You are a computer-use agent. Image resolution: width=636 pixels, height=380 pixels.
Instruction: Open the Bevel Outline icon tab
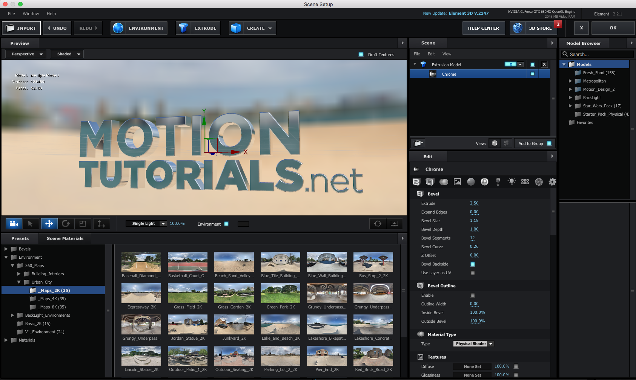(x=430, y=182)
